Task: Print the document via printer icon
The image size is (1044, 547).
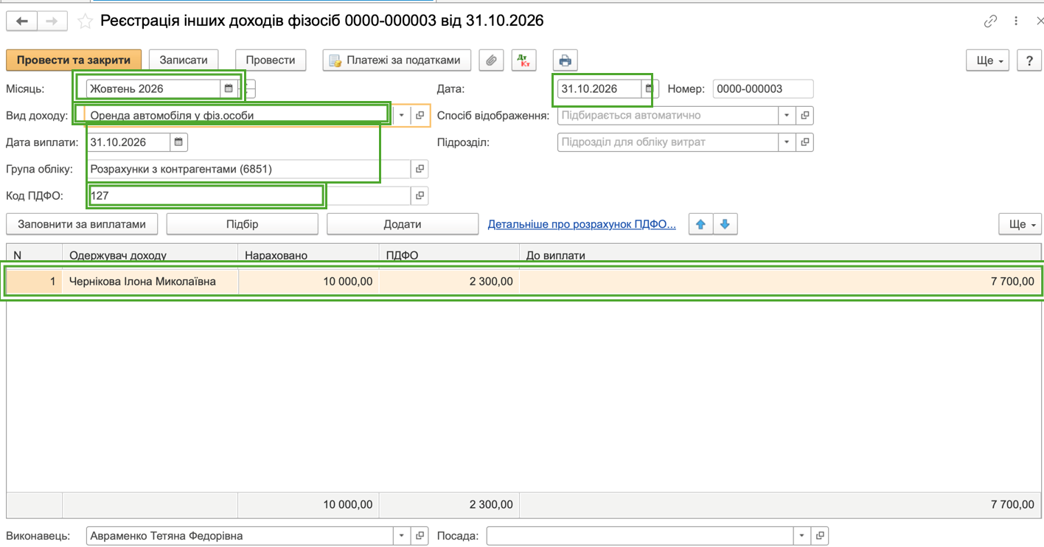Action: pos(565,60)
